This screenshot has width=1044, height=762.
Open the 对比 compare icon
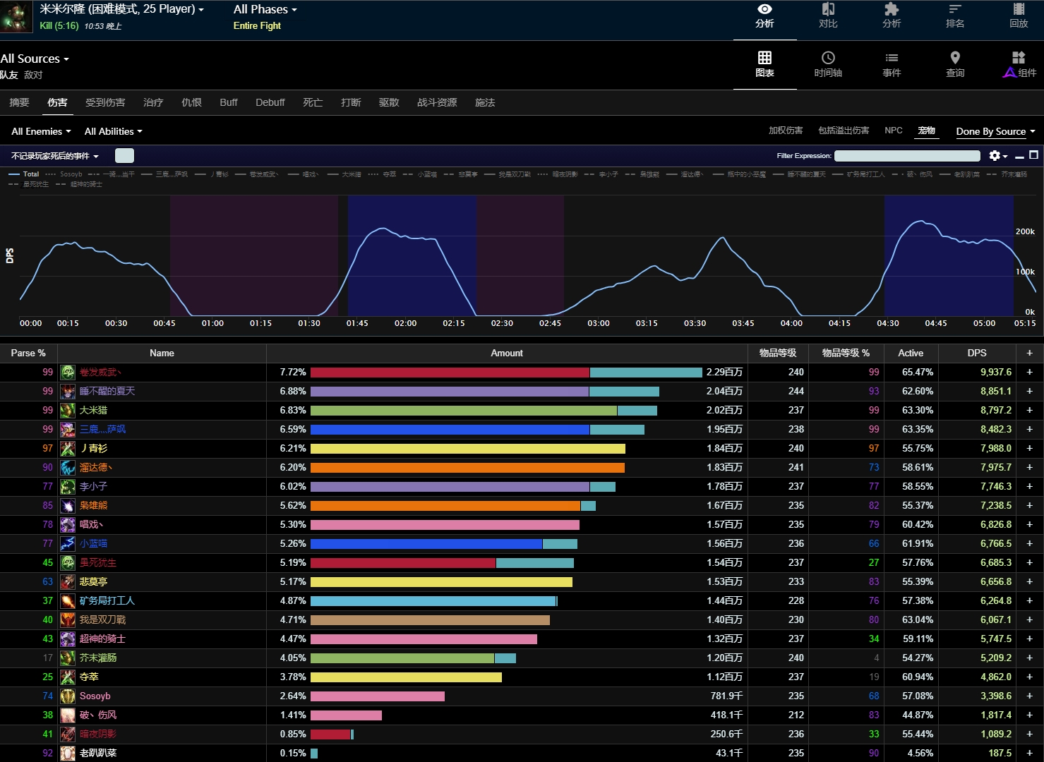[828, 9]
